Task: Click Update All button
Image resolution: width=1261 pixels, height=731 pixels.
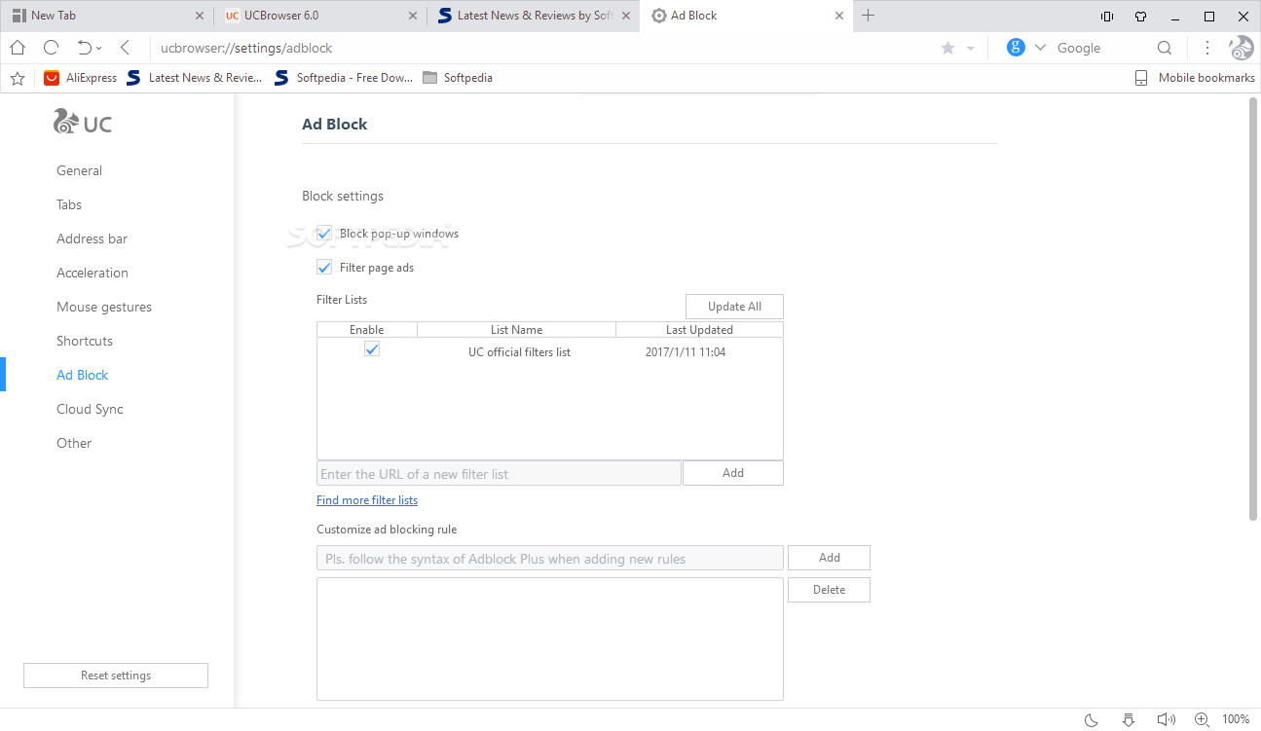Action: [734, 307]
